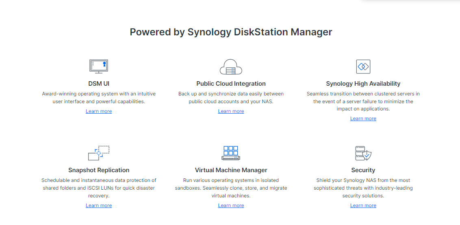
Task: Open Learn more under DSM UI
Action: point(99,111)
